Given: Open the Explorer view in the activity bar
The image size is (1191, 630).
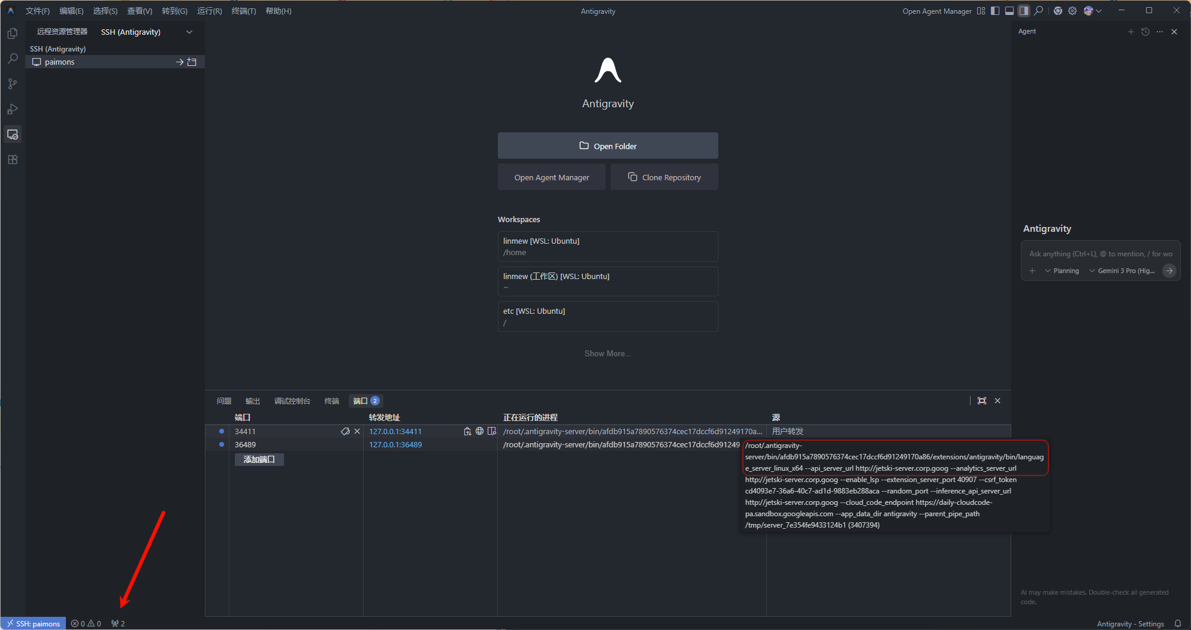Looking at the screenshot, I should 13,34.
